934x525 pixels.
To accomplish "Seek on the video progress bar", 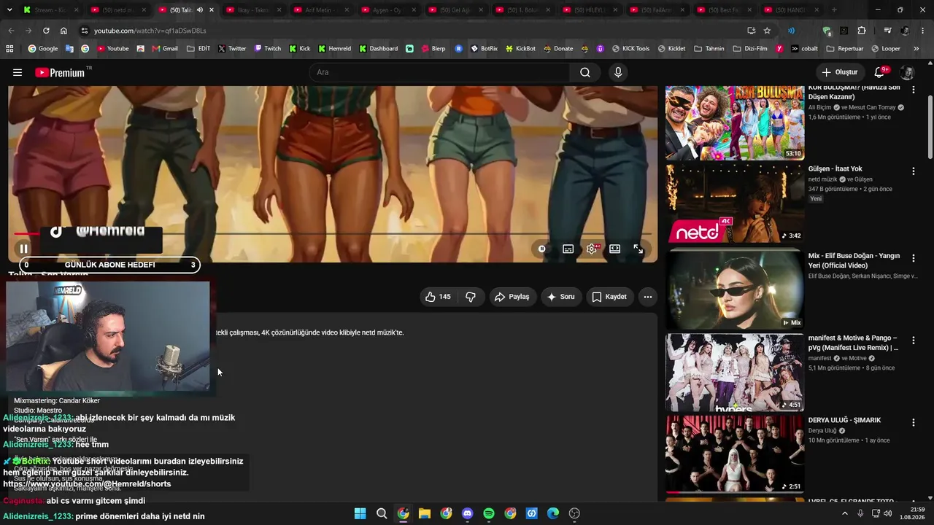I will tap(333, 234).
